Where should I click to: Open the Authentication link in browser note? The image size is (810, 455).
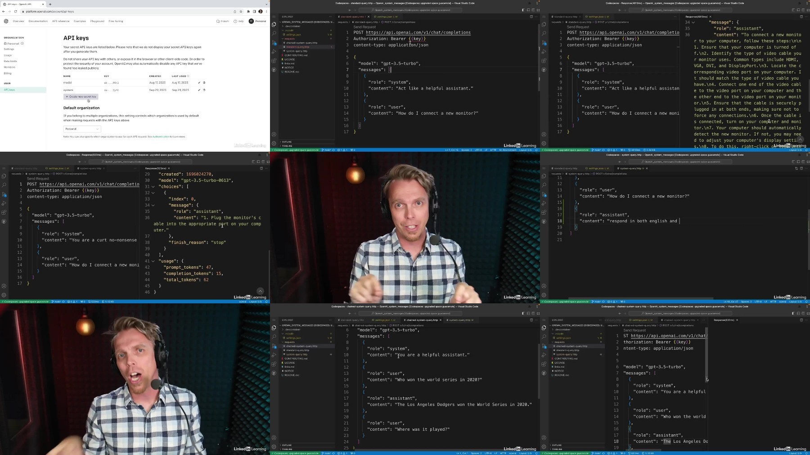pos(161,136)
